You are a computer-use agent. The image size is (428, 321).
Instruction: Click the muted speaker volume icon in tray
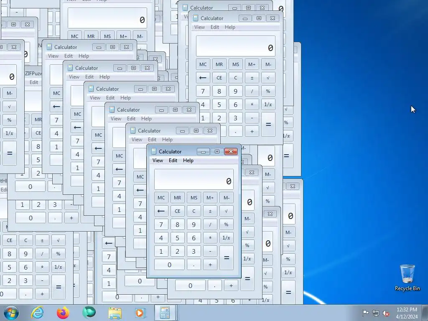click(x=386, y=313)
